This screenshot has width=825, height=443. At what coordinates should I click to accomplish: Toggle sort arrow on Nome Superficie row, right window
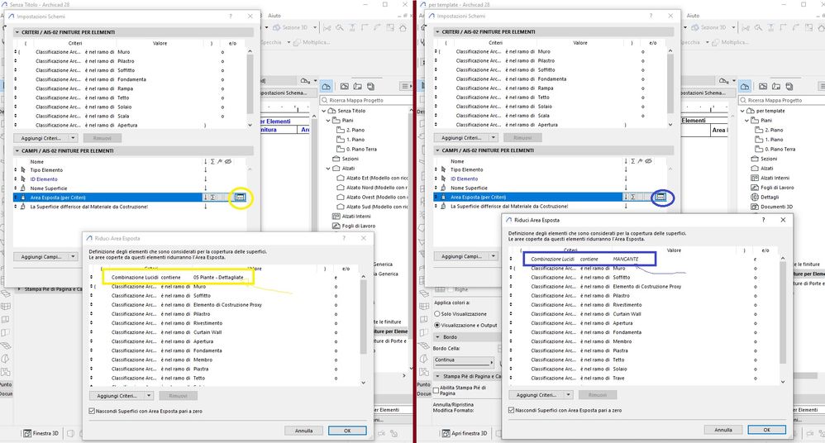[x=626, y=188]
